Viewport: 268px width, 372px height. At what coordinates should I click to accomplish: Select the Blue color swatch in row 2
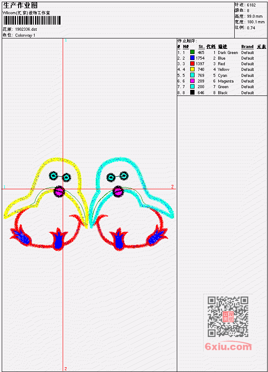pos(192,58)
